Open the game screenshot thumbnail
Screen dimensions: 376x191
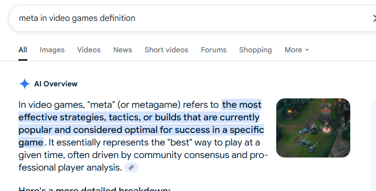(x=313, y=128)
